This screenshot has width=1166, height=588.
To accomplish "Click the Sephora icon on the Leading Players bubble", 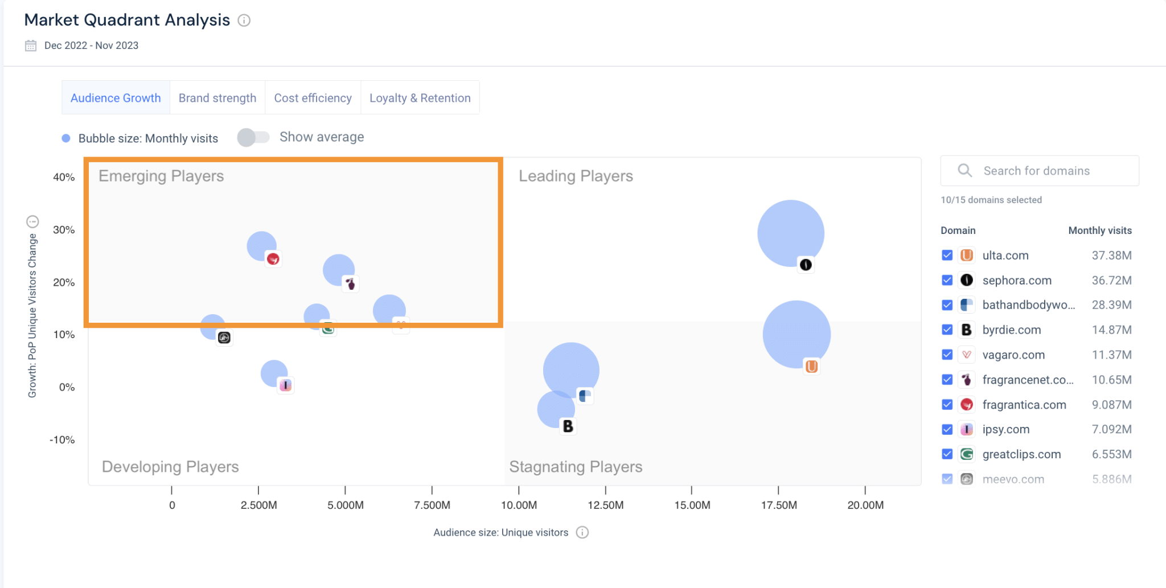I will (806, 265).
